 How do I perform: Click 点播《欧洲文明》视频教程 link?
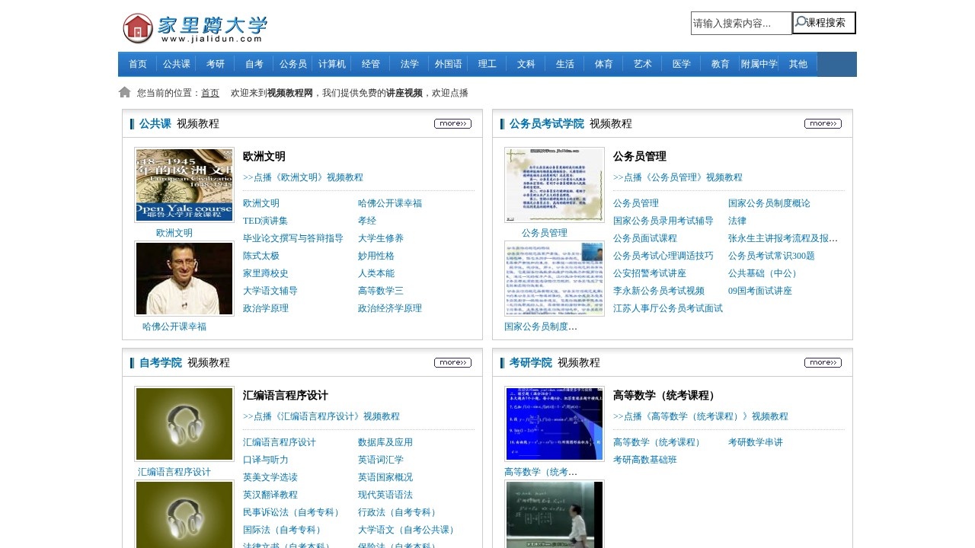tap(303, 177)
